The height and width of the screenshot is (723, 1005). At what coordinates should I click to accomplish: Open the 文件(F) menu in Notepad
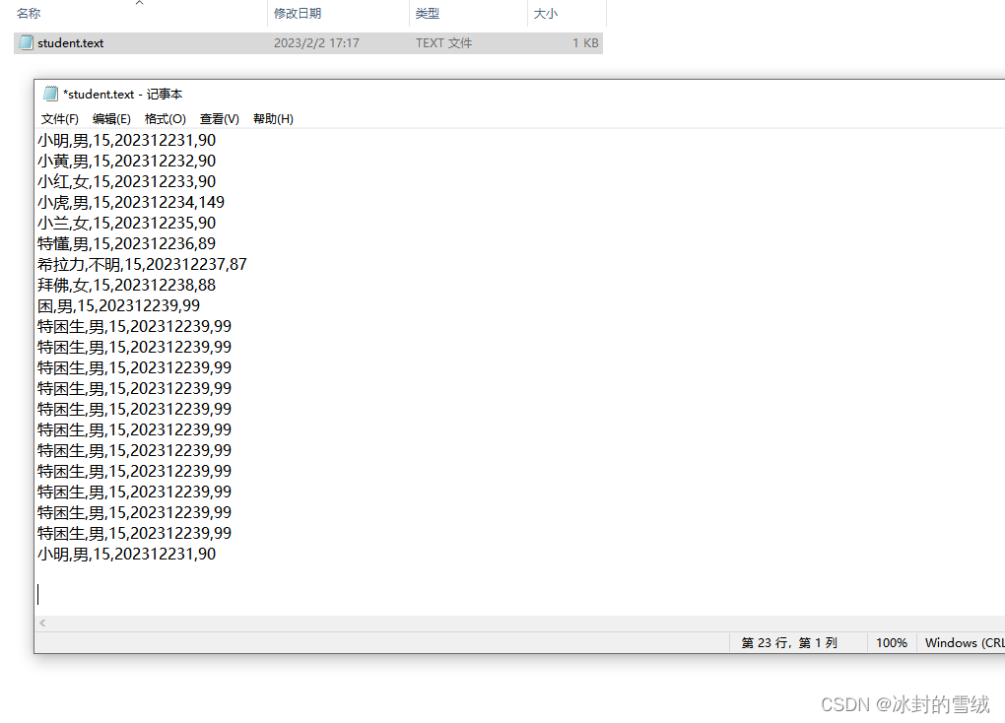(x=59, y=118)
